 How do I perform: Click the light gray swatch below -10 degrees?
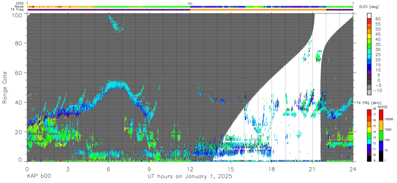369,93
